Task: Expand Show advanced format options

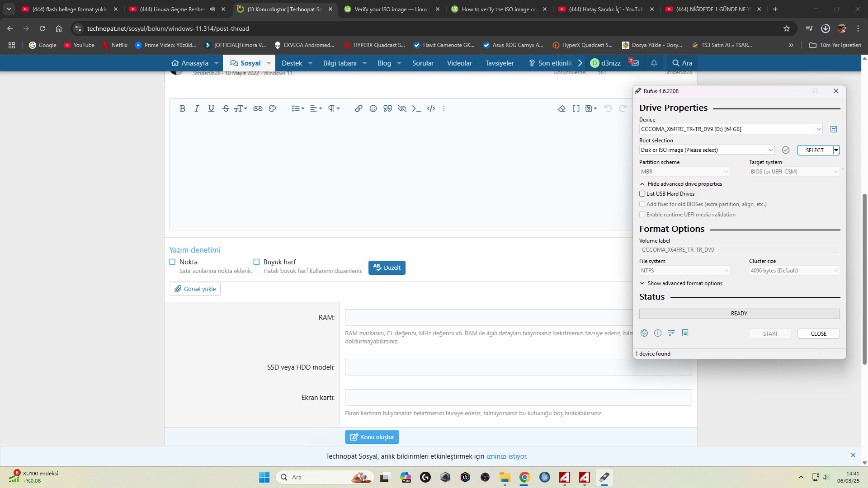Action: pyautogui.click(x=684, y=283)
